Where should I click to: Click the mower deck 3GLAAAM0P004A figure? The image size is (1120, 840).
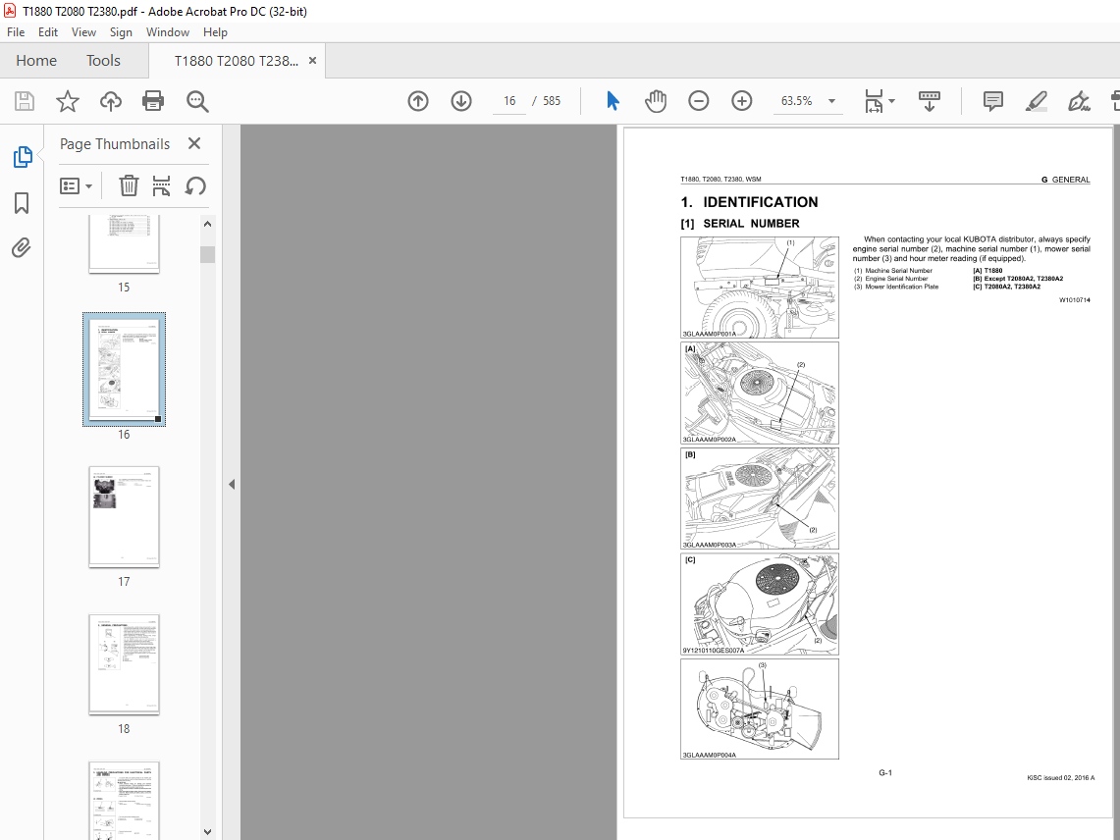coord(760,709)
